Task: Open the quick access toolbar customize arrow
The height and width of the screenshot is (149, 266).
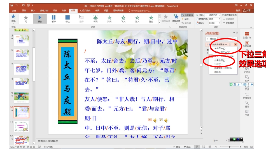Action: [32, 5]
